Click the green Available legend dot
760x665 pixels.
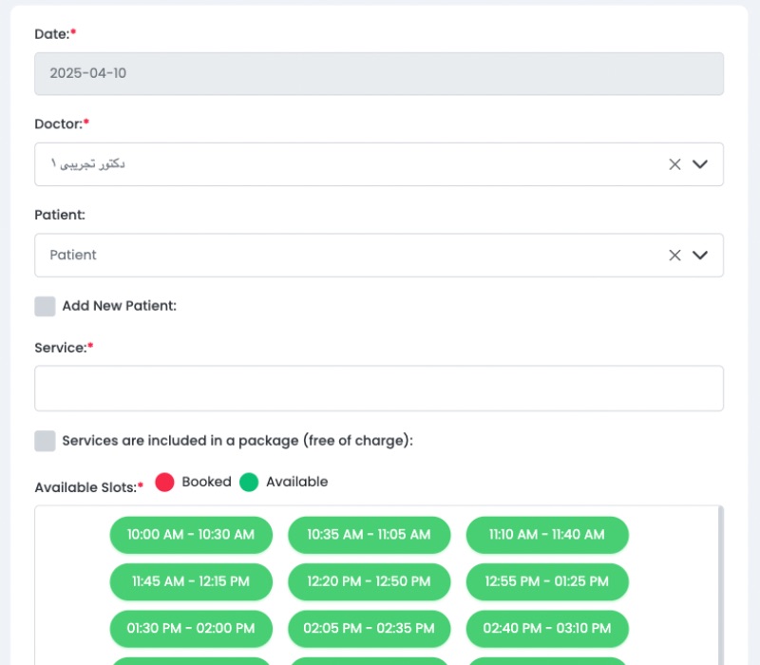249,483
